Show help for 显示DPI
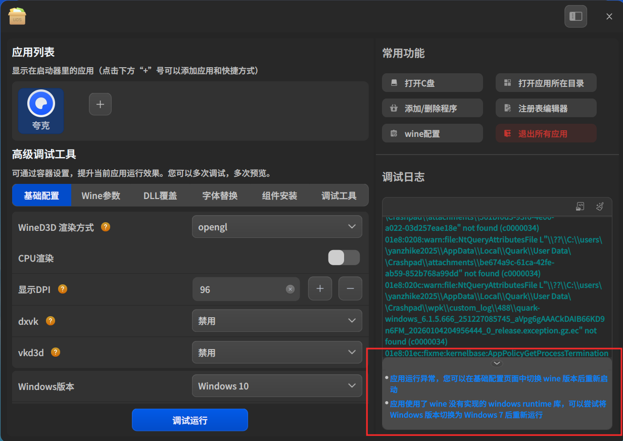Viewport: 623px width, 441px height. [x=63, y=289]
